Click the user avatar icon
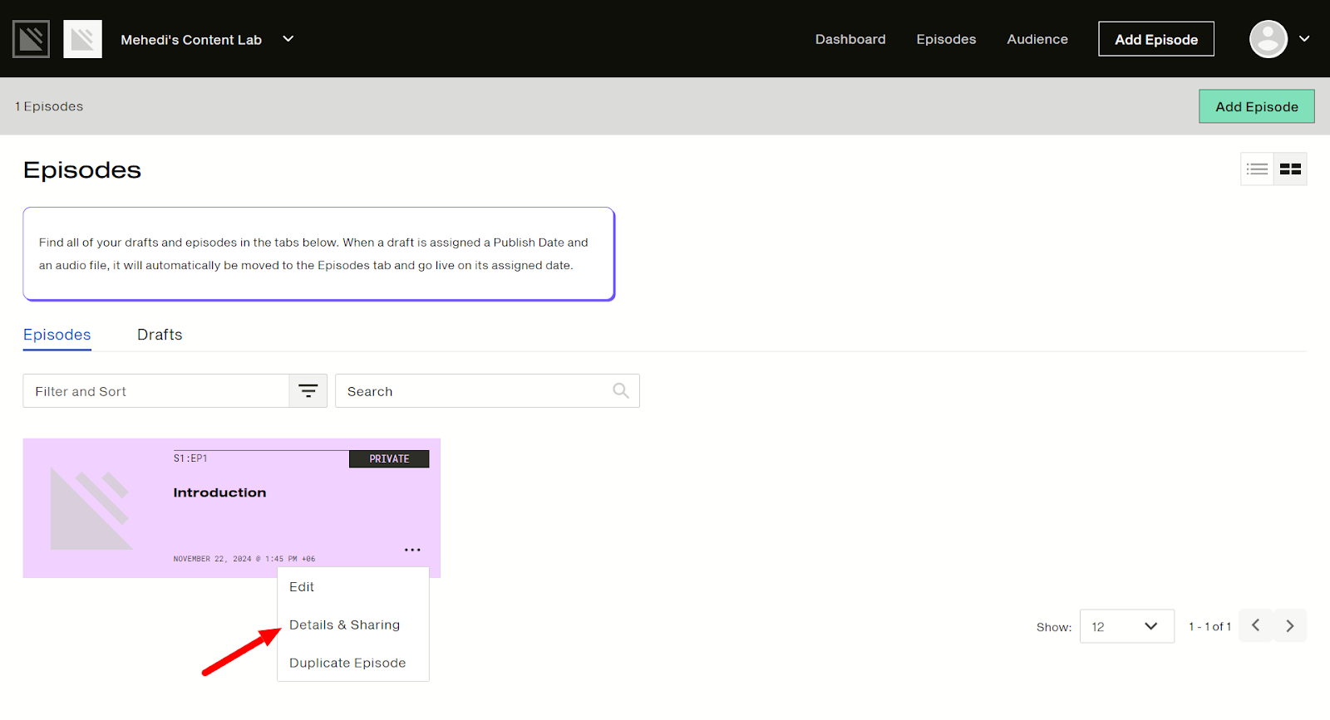This screenshot has width=1330, height=720. tap(1268, 39)
